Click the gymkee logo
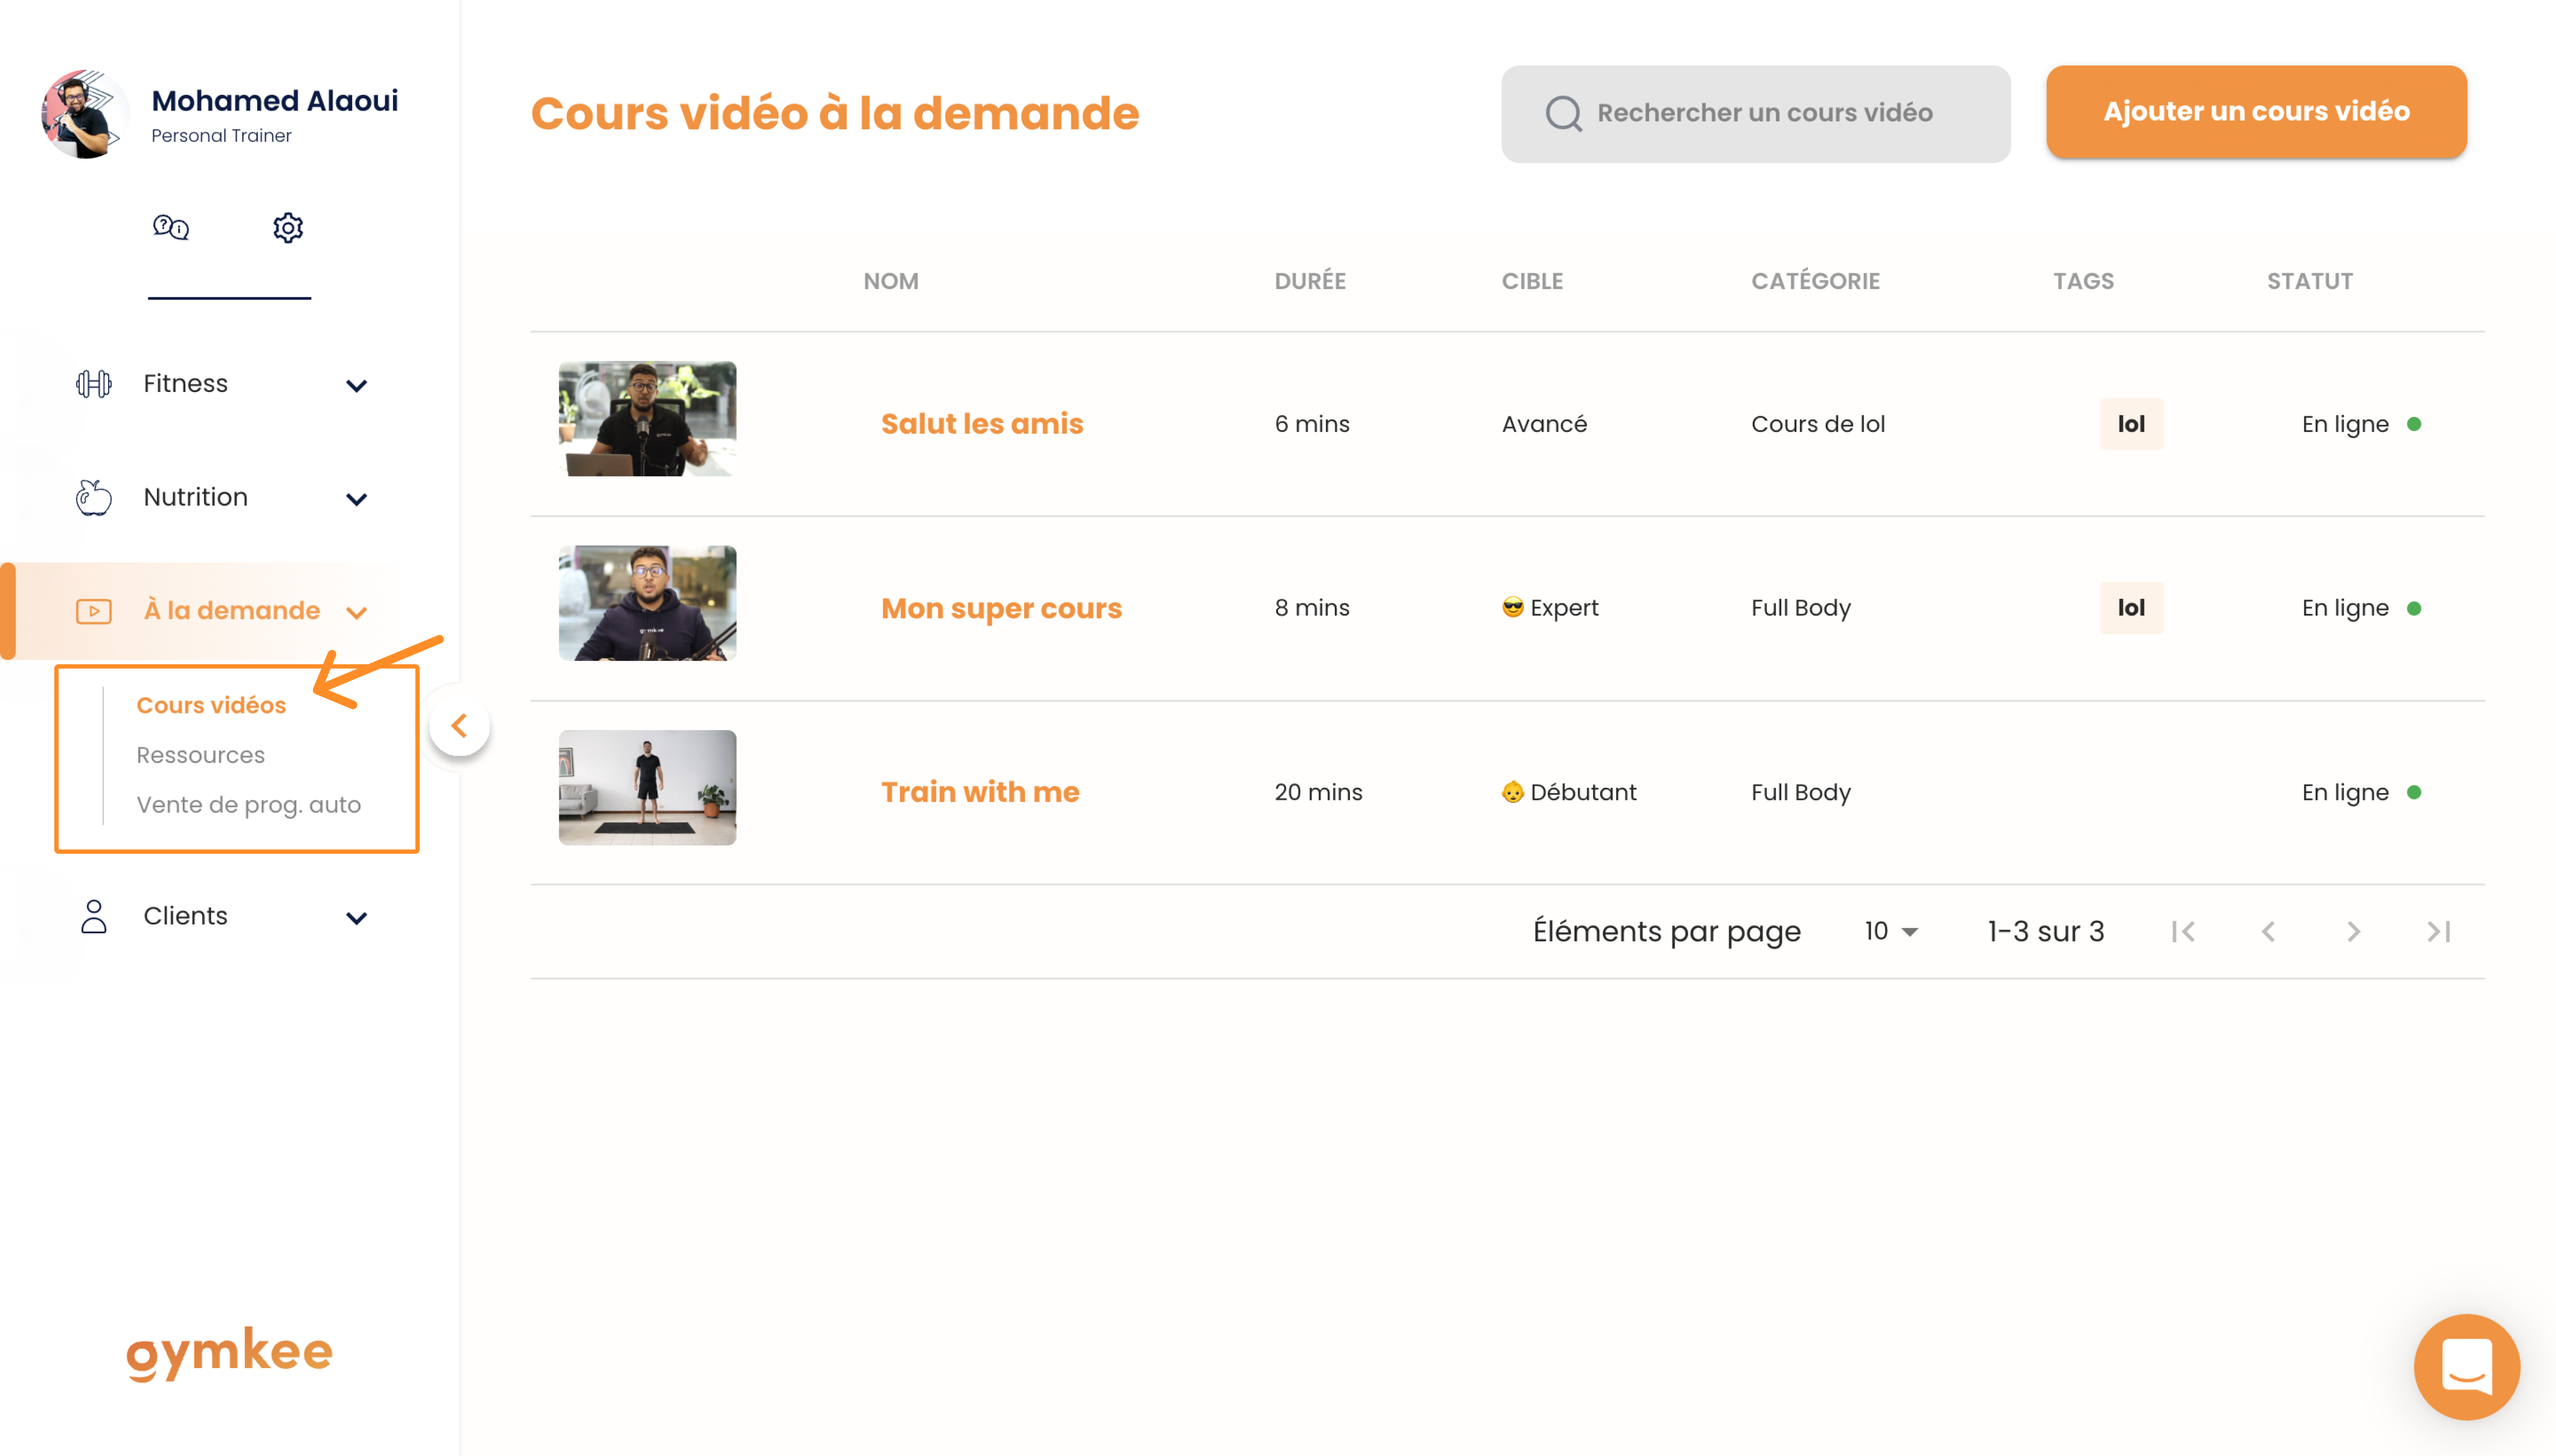2556x1456 pixels. (229, 1353)
